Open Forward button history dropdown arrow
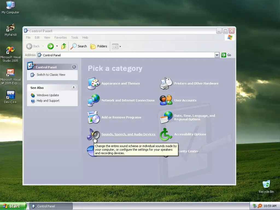Viewport: 280px width, 210px height. [57, 46]
